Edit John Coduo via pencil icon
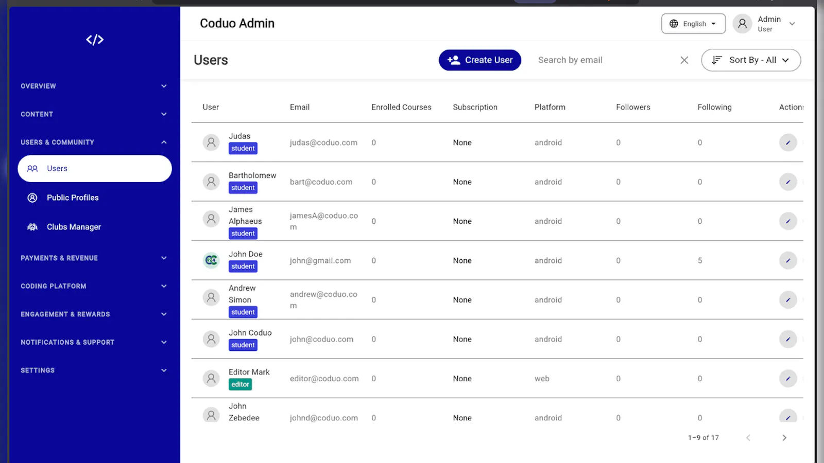 788,339
